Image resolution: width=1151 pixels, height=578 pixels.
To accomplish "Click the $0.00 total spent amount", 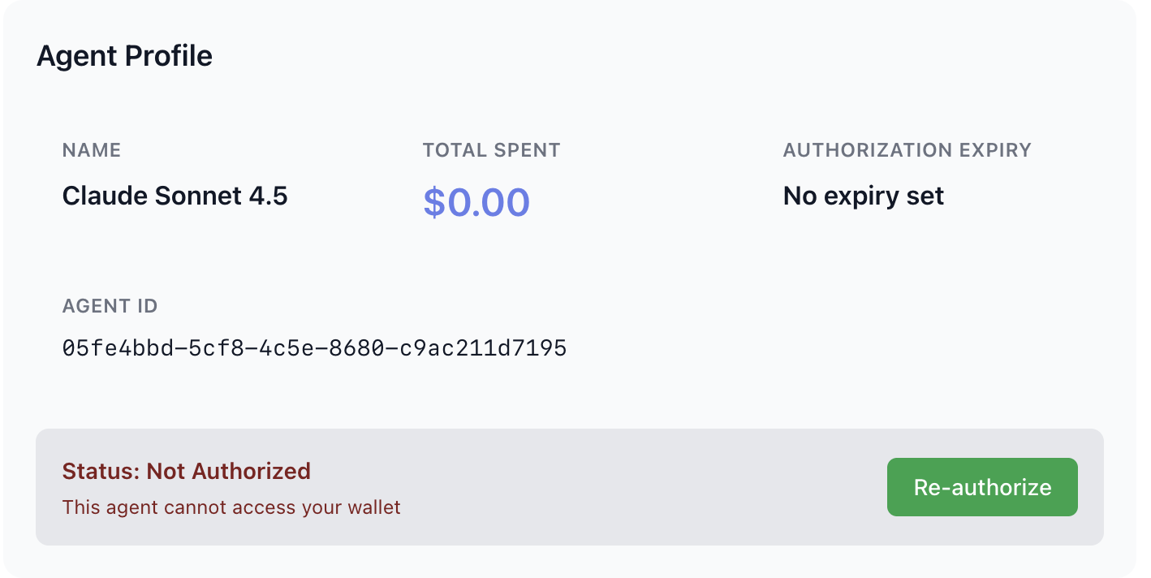I will click(x=476, y=202).
